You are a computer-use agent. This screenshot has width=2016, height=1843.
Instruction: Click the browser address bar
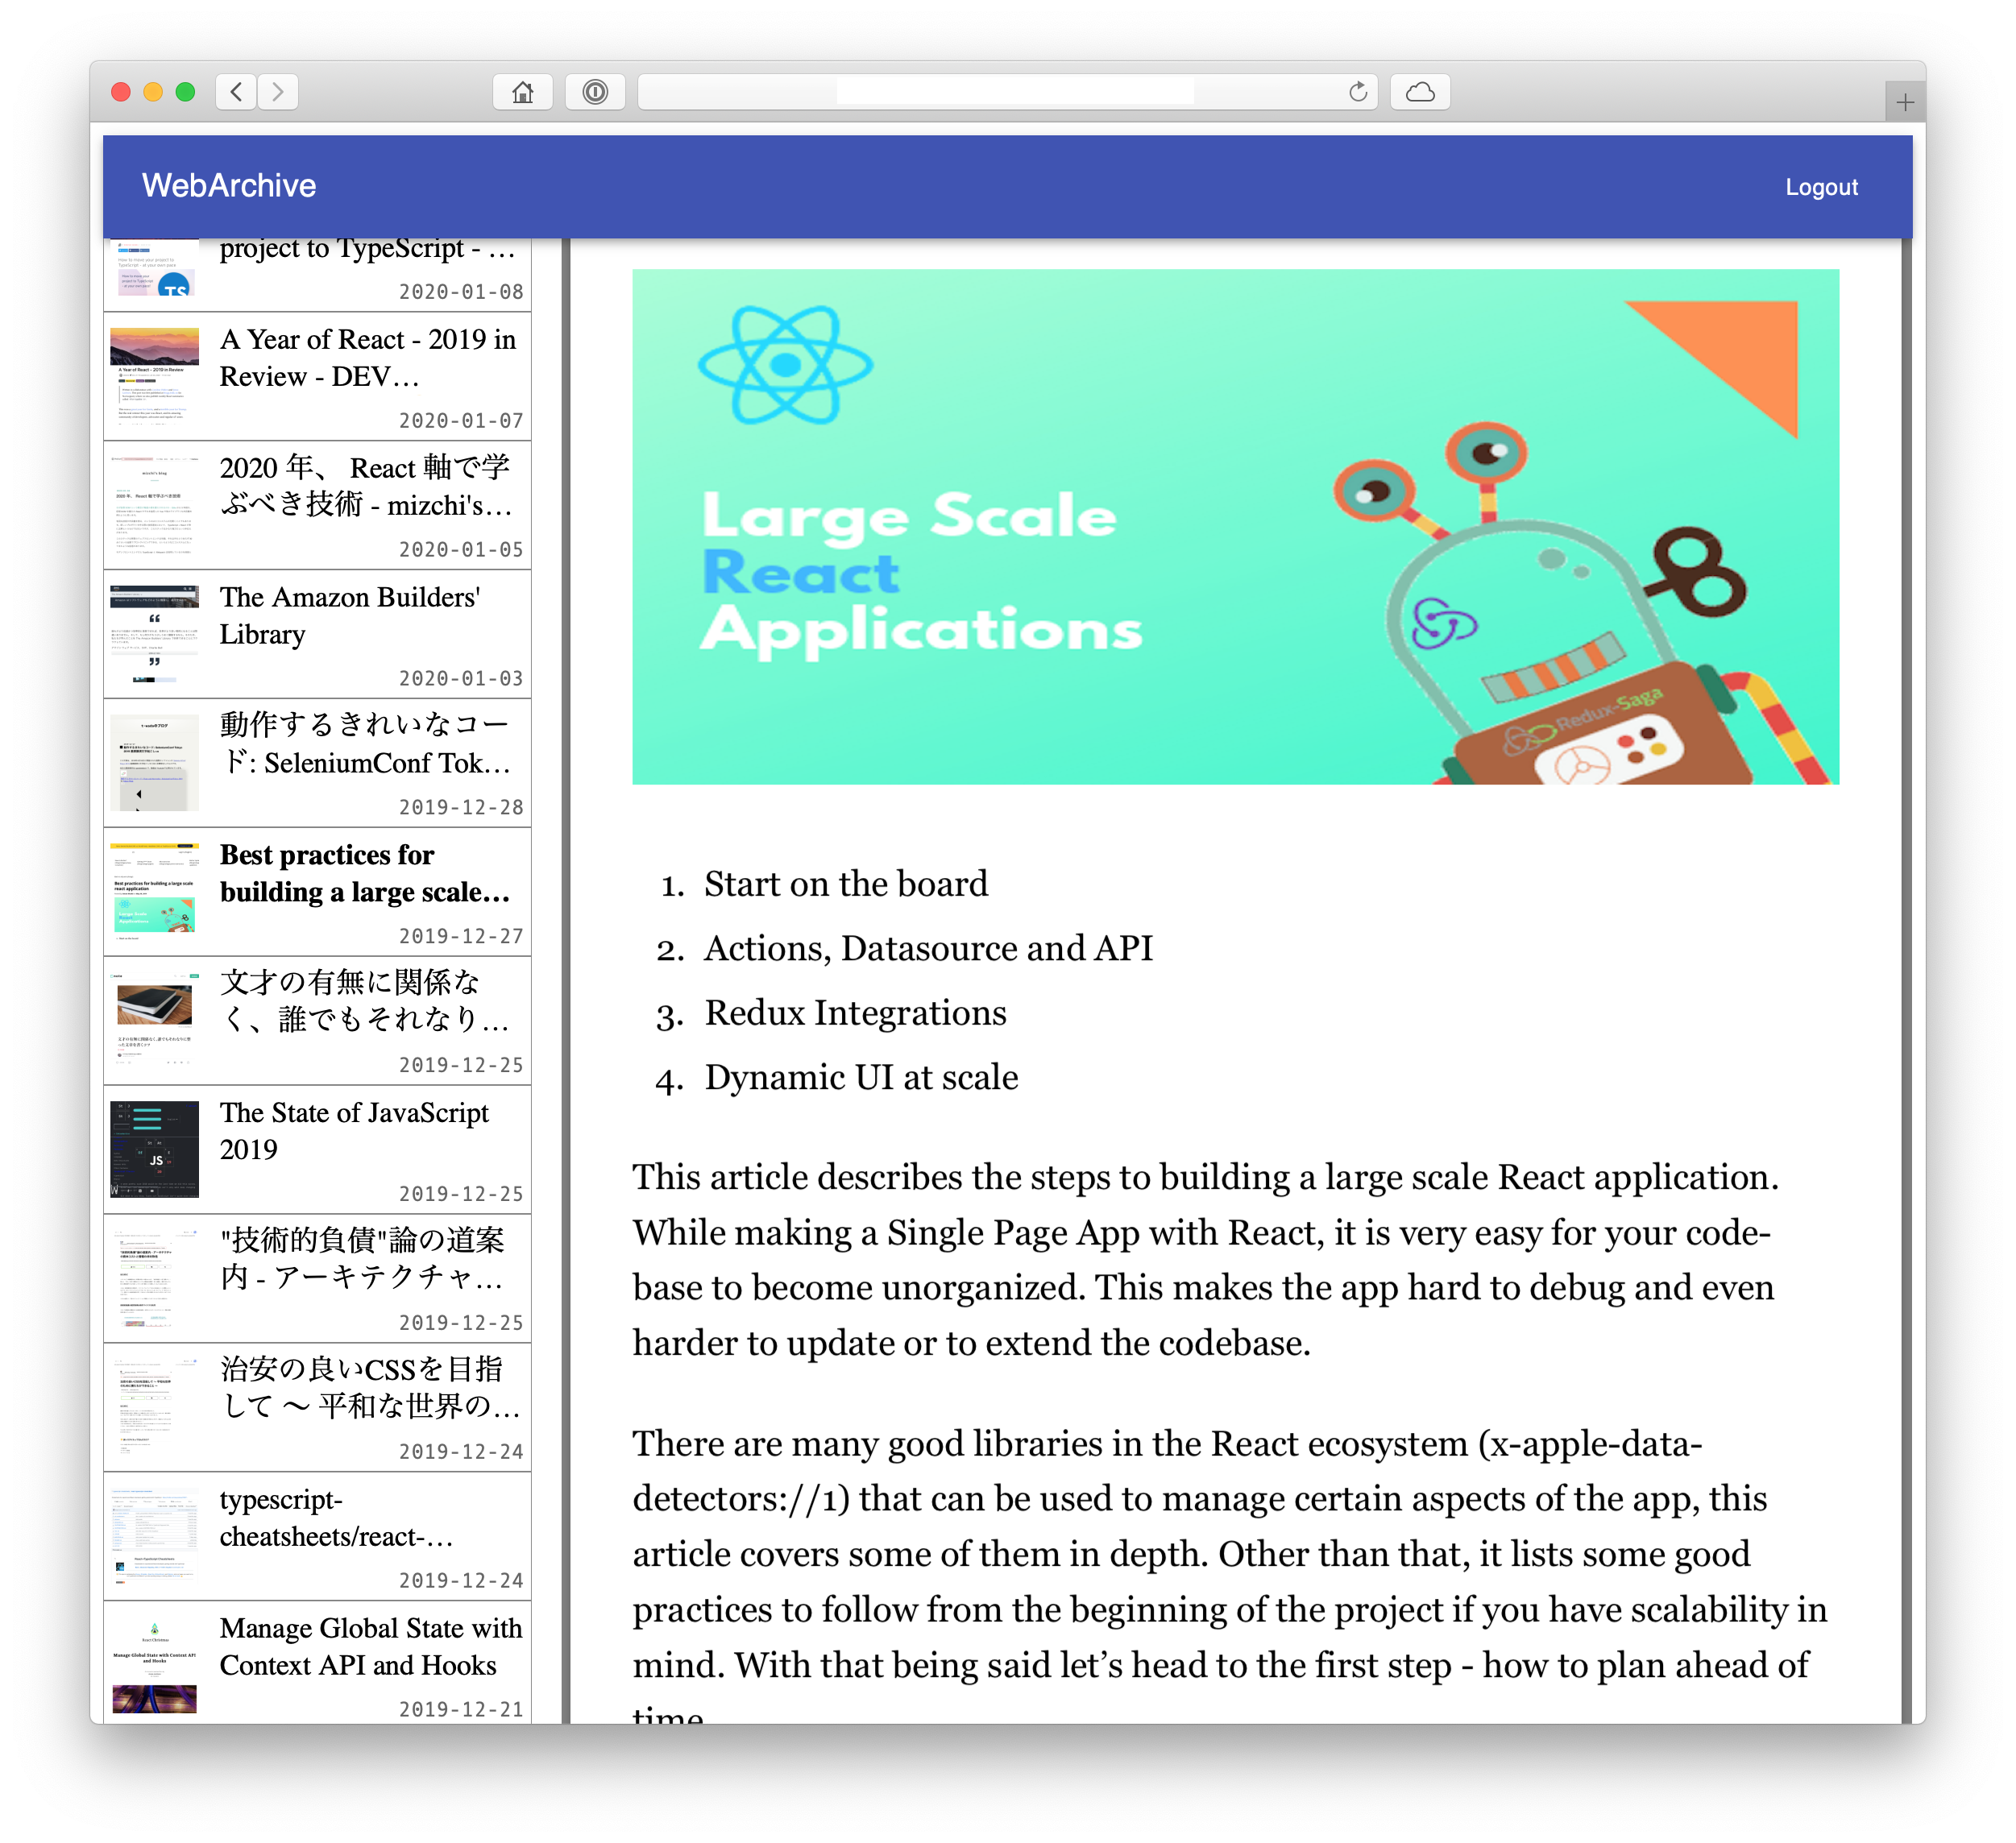[1007, 92]
